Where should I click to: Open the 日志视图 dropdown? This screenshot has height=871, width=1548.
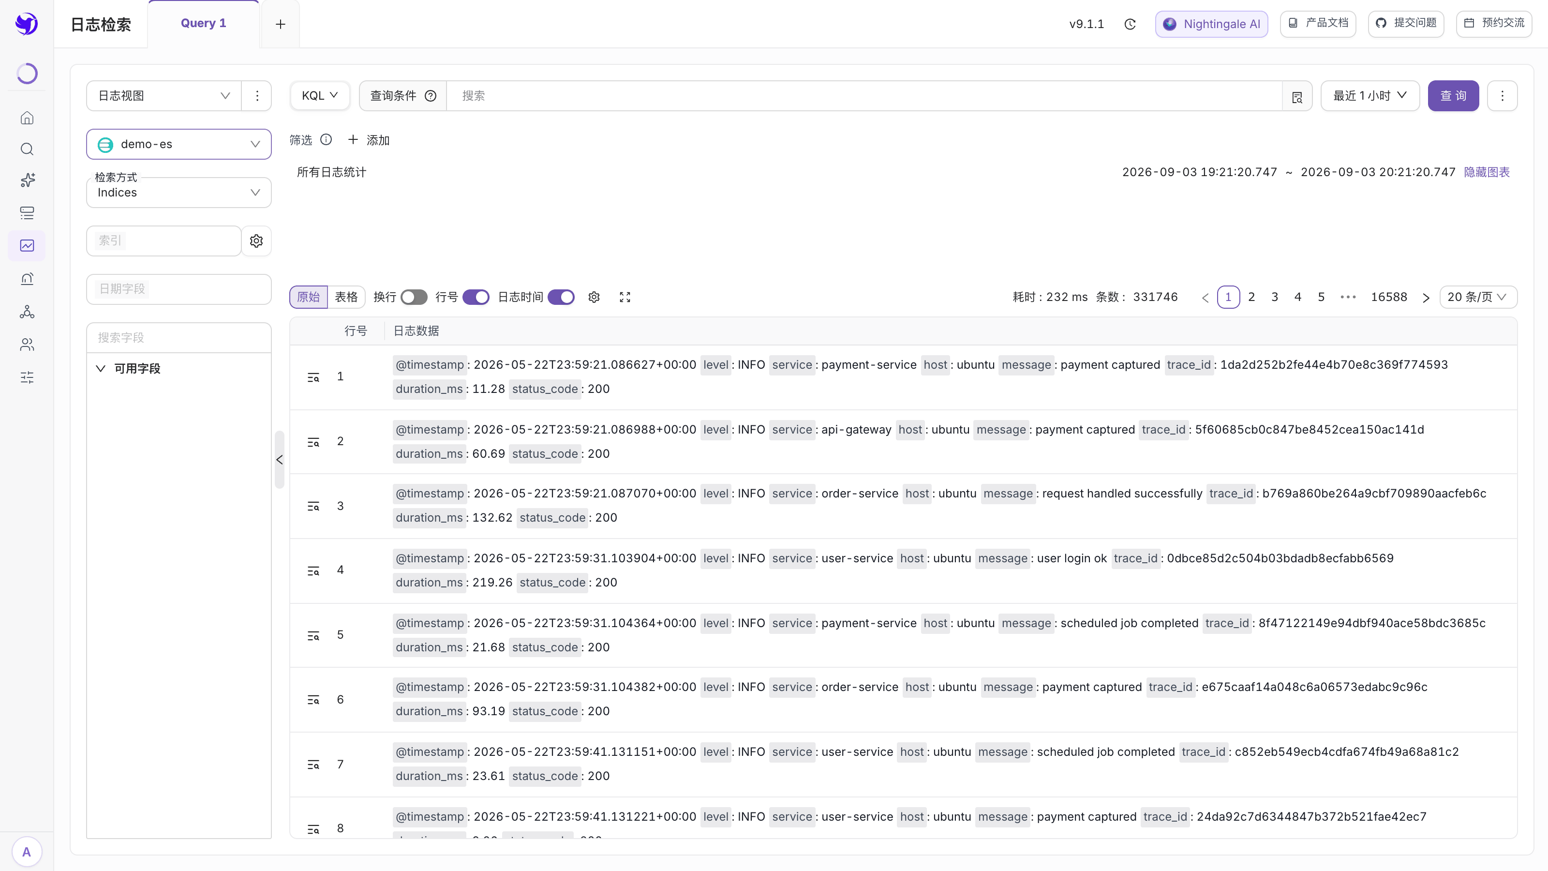(x=164, y=96)
